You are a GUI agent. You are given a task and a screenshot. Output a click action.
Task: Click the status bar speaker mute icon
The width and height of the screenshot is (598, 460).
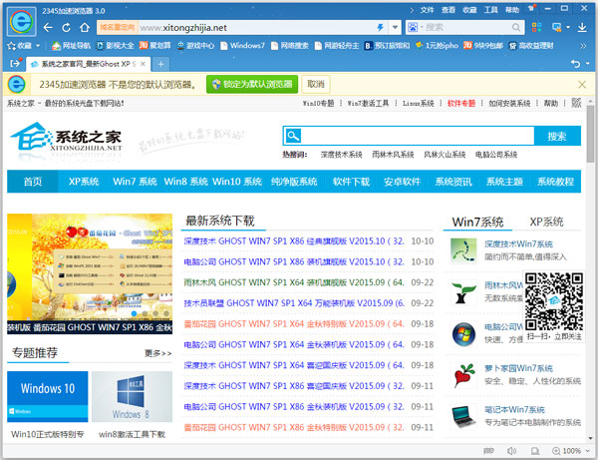511,451
